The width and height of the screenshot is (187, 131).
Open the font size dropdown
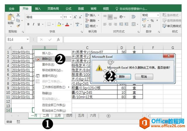71,17
